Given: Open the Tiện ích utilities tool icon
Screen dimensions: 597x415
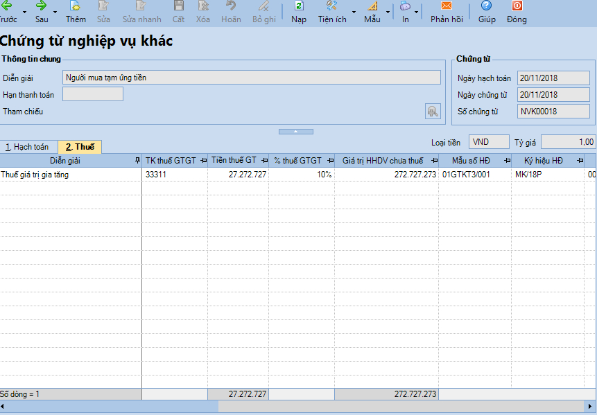Looking at the screenshot, I should (331, 6).
